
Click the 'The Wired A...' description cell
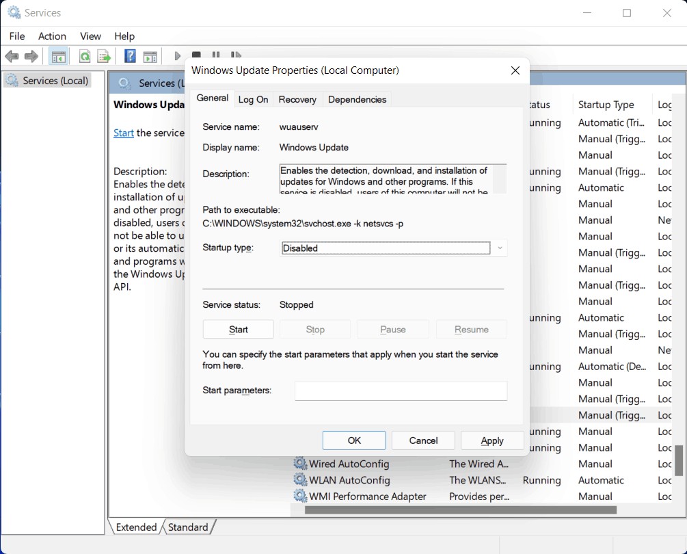click(479, 464)
